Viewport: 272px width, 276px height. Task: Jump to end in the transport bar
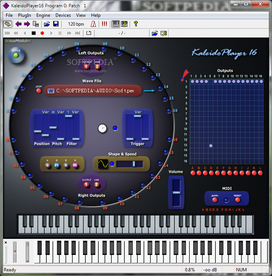click(78, 33)
